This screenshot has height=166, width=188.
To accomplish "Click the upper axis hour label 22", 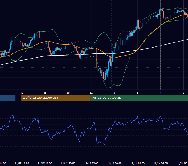I will click(x=91, y=93).
